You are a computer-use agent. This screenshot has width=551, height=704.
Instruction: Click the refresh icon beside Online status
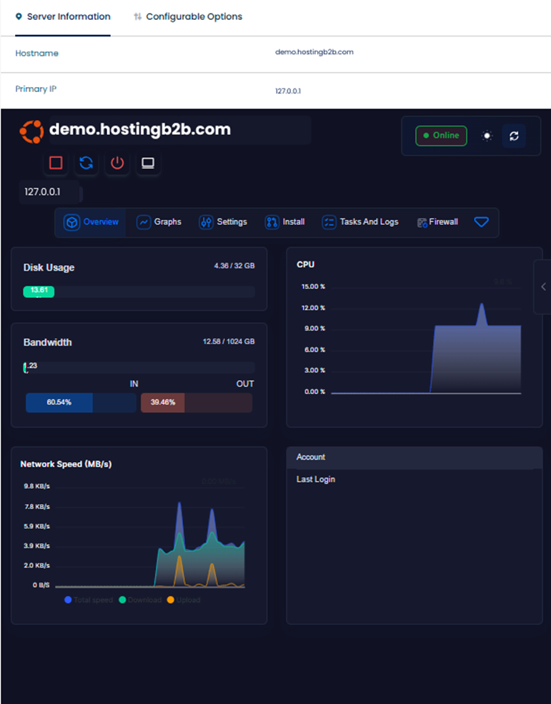(x=513, y=136)
